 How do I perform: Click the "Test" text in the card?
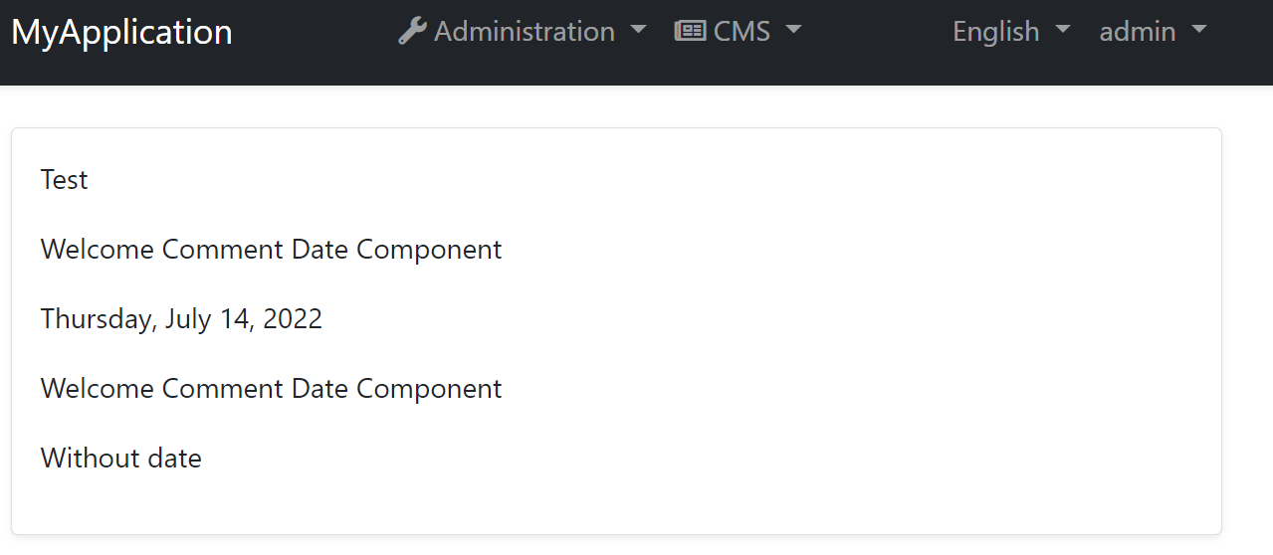[65, 180]
